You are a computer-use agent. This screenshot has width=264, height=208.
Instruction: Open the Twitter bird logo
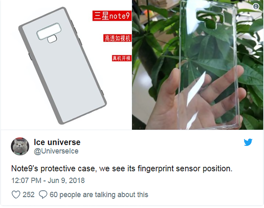click(x=248, y=142)
